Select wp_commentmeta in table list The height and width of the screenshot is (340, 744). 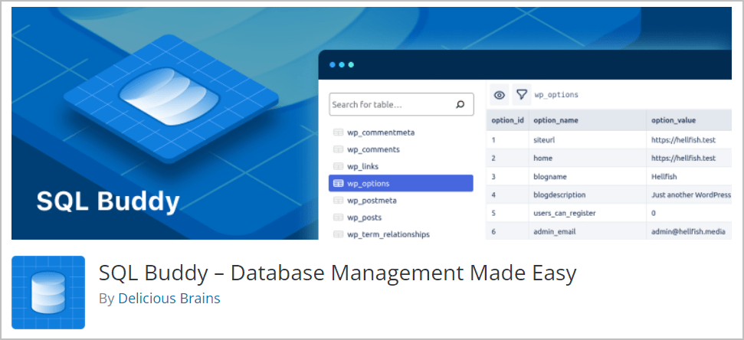[x=381, y=132]
